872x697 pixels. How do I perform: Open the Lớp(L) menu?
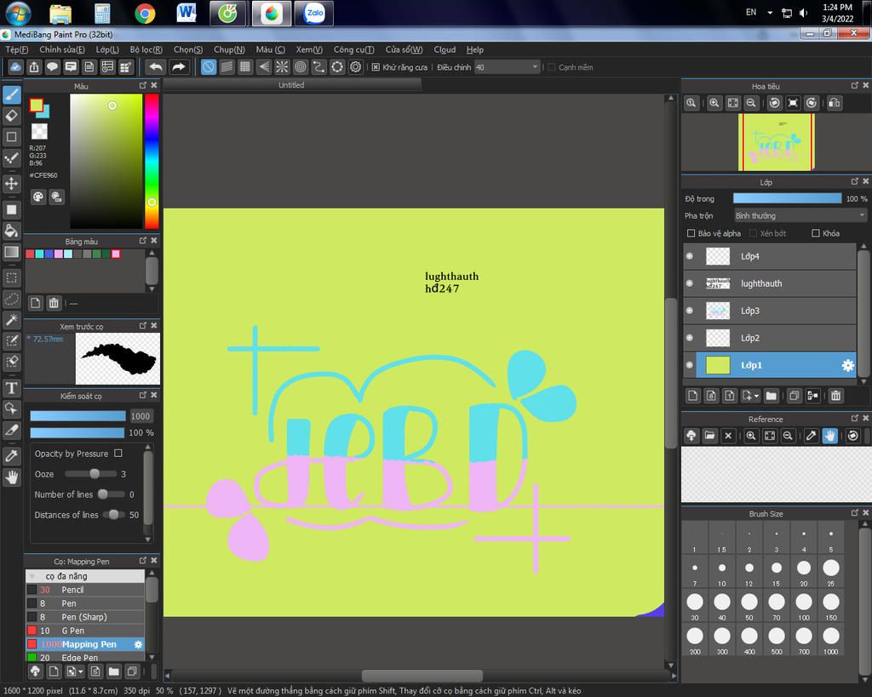pyautogui.click(x=107, y=49)
